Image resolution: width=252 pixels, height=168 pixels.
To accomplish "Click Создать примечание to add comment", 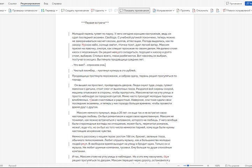I will pos(75,10).
